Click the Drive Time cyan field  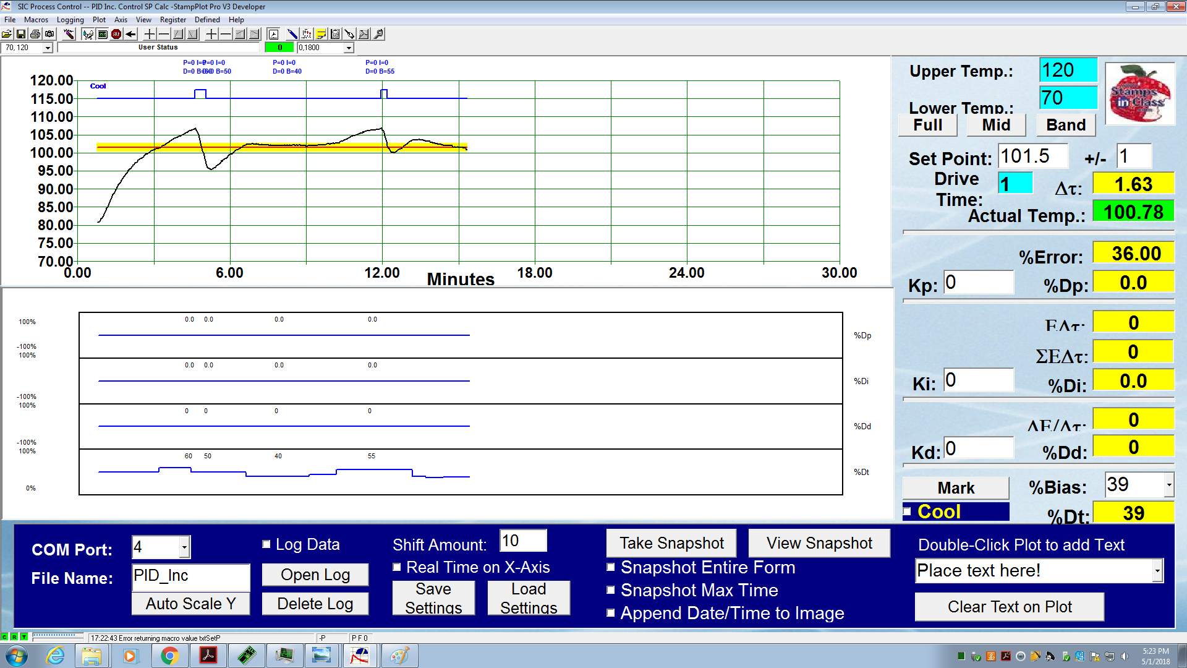pos(1015,184)
